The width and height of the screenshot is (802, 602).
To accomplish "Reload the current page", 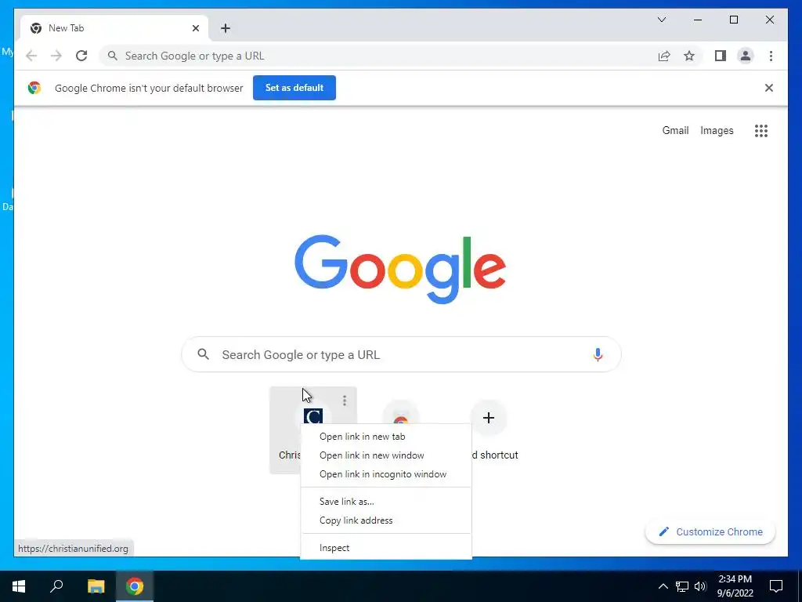I will [81, 56].
